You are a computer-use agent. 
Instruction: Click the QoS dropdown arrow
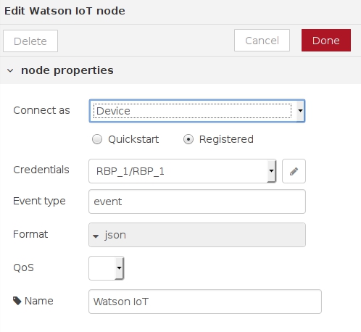click(119, 268)
